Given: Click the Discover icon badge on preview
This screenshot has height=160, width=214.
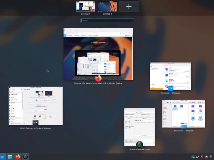Looking at the screenshot, I should [x=170, y=89].
